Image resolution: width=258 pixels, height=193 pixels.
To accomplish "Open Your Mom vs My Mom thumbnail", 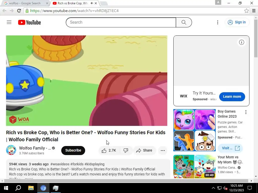I will pyautogui.click(x=195, y=167).
